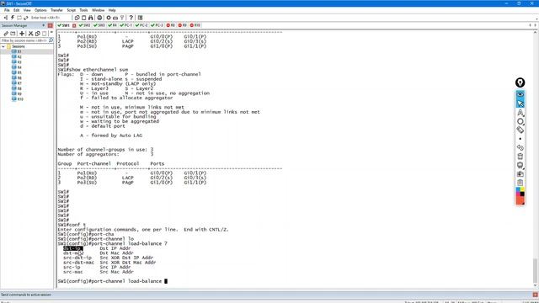Select the annotation circle shape tool
Viewport: 539px width, 303px height.
520,121
